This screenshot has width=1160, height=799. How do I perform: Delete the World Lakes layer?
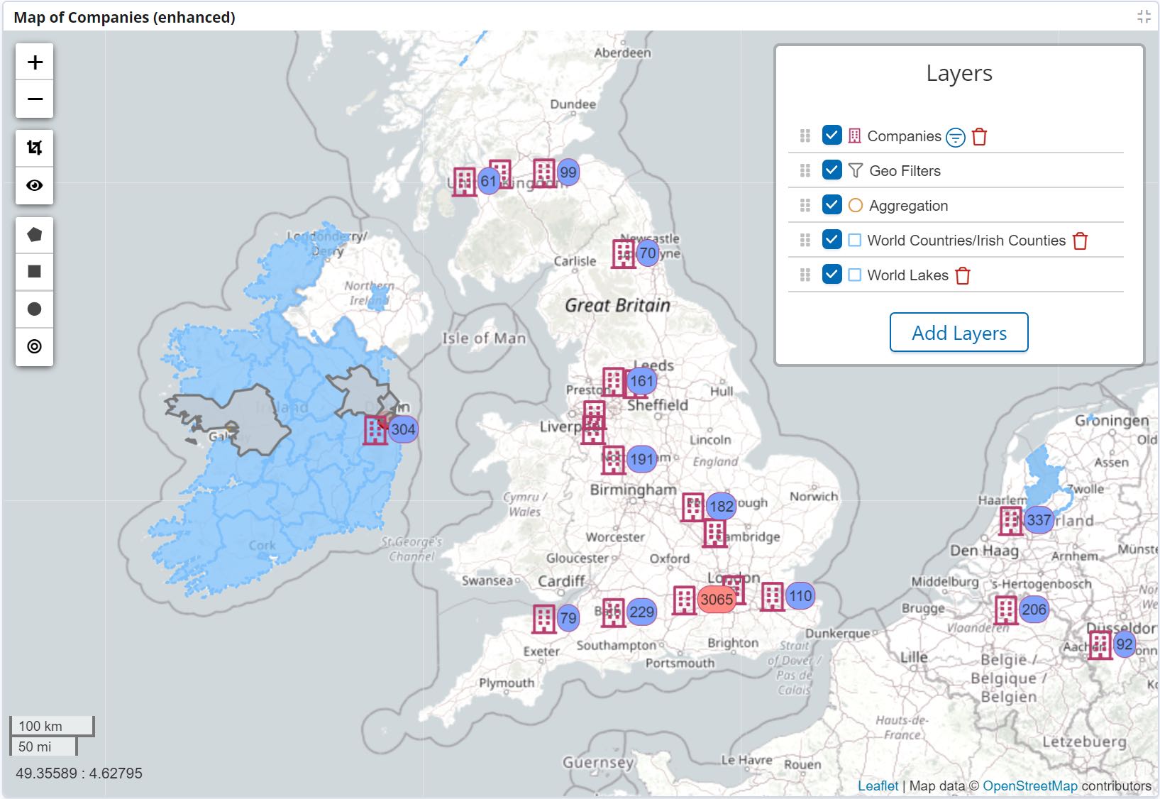(963, 275)
